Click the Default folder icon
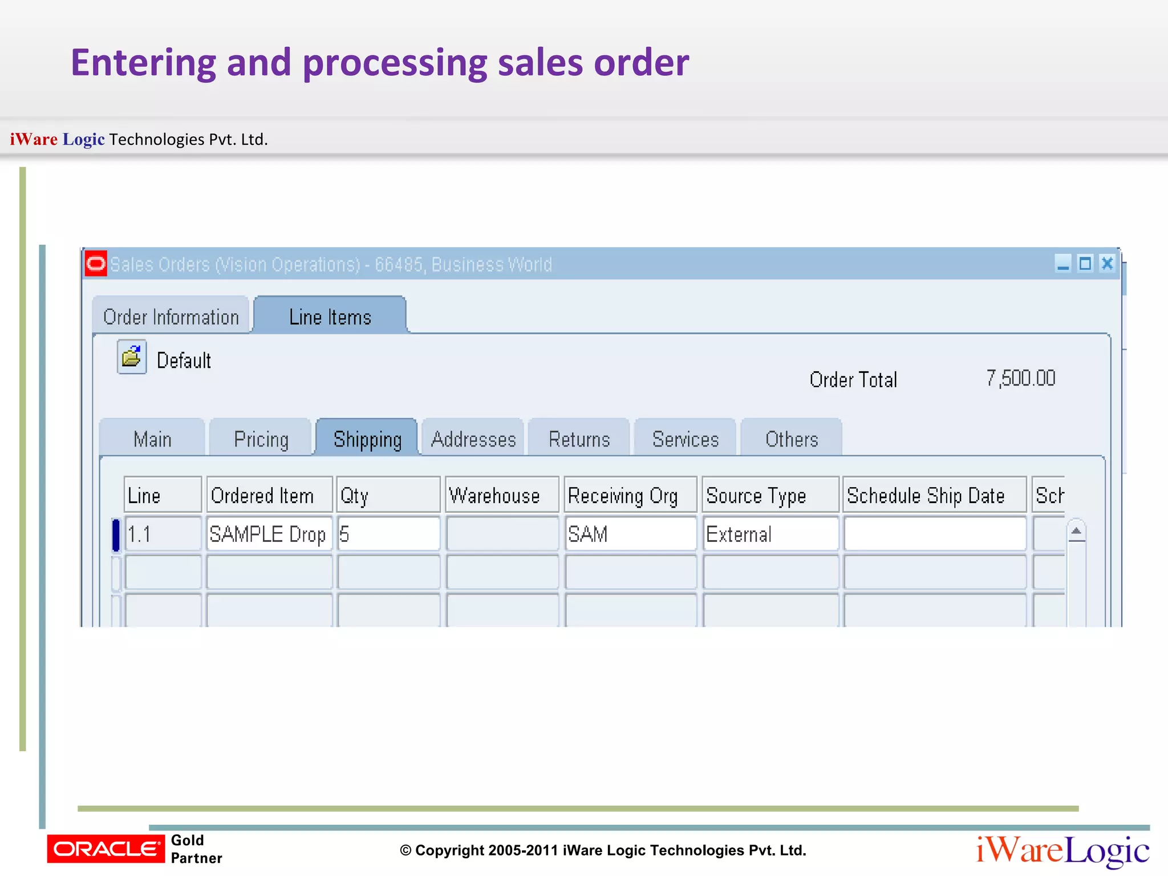The height and width of the screenshot is (876, 1168). 132,358
